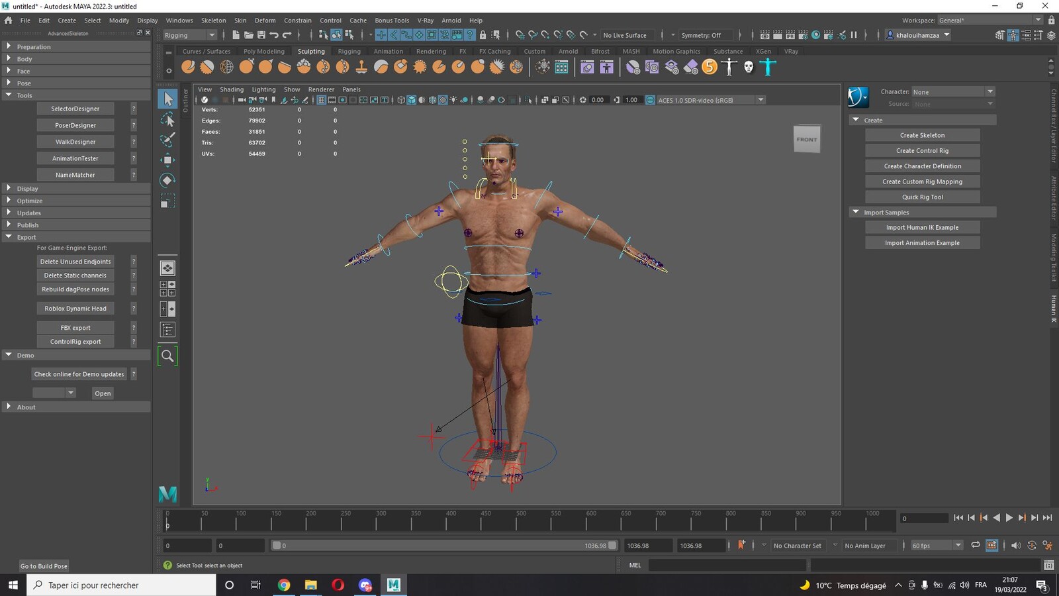Pick the Move tool in toolbox

[167, 160]
